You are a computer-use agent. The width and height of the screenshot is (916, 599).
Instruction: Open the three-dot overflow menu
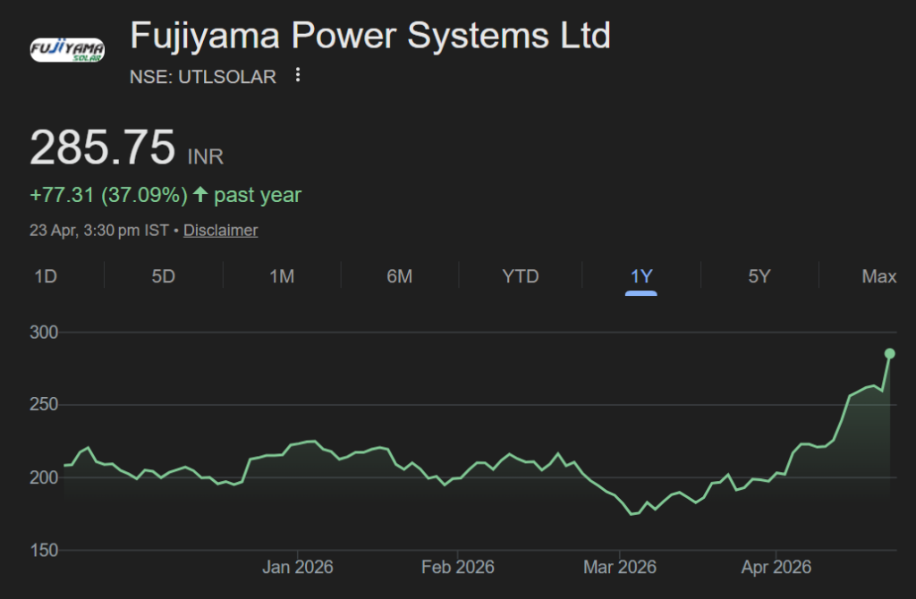pos(296,76)
